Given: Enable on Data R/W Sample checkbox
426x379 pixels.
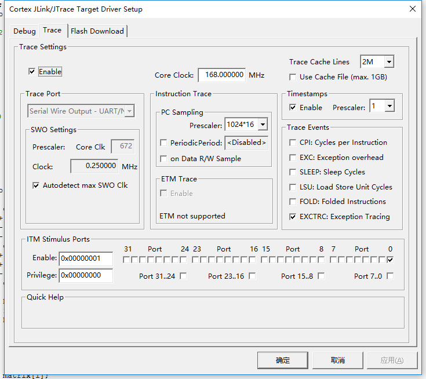Looking at the screenshot, I should click(x=163, y=159).
